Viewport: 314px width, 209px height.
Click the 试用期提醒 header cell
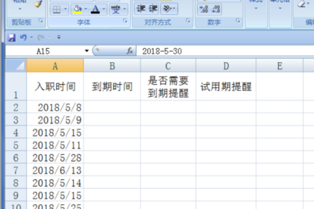click(x=226, y=86)
